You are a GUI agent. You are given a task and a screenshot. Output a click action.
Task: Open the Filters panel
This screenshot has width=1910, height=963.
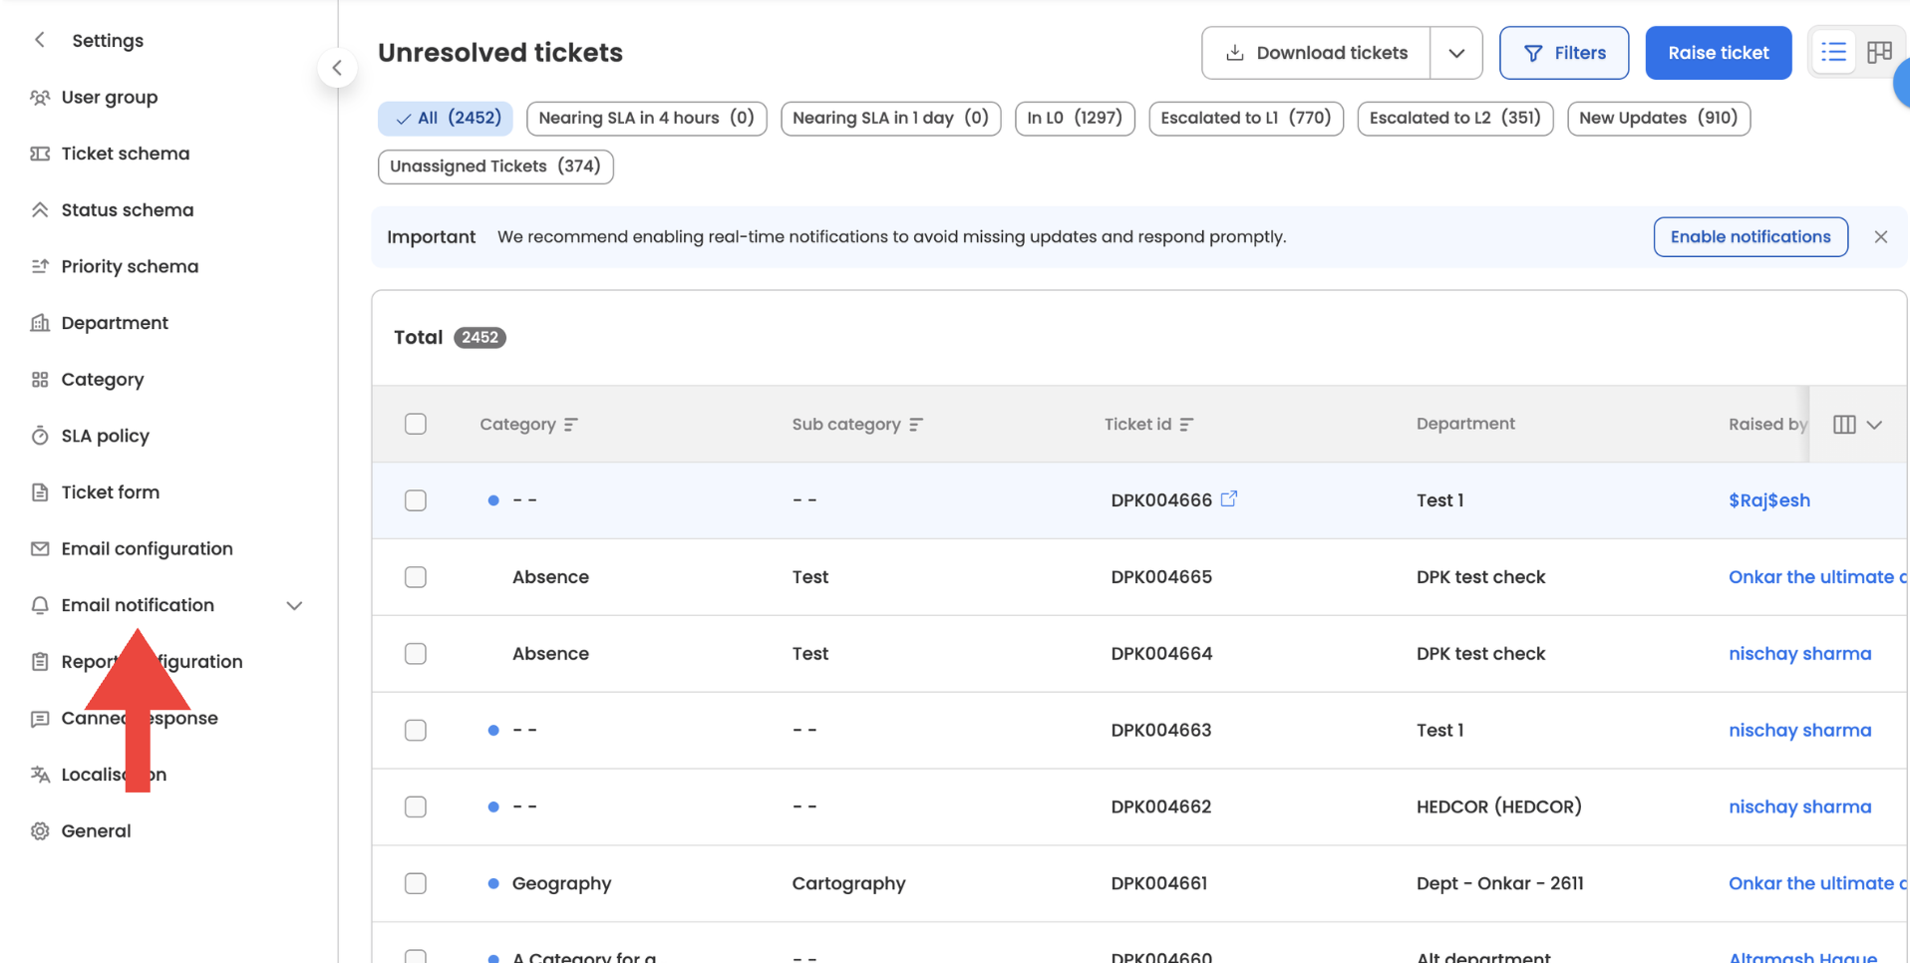[1563, 53]
